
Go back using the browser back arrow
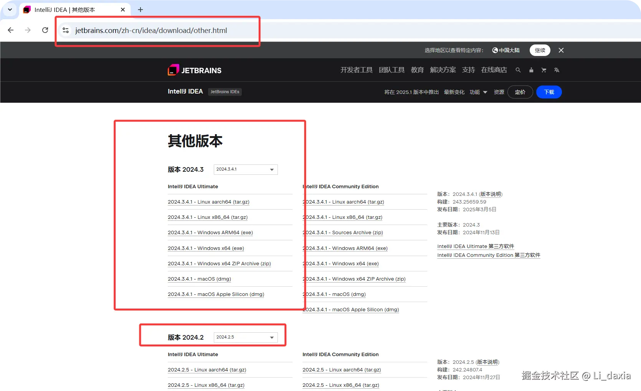click(x=11, y=30)
